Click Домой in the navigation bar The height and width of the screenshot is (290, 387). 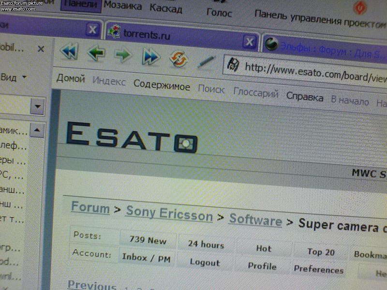pos(71,78)
